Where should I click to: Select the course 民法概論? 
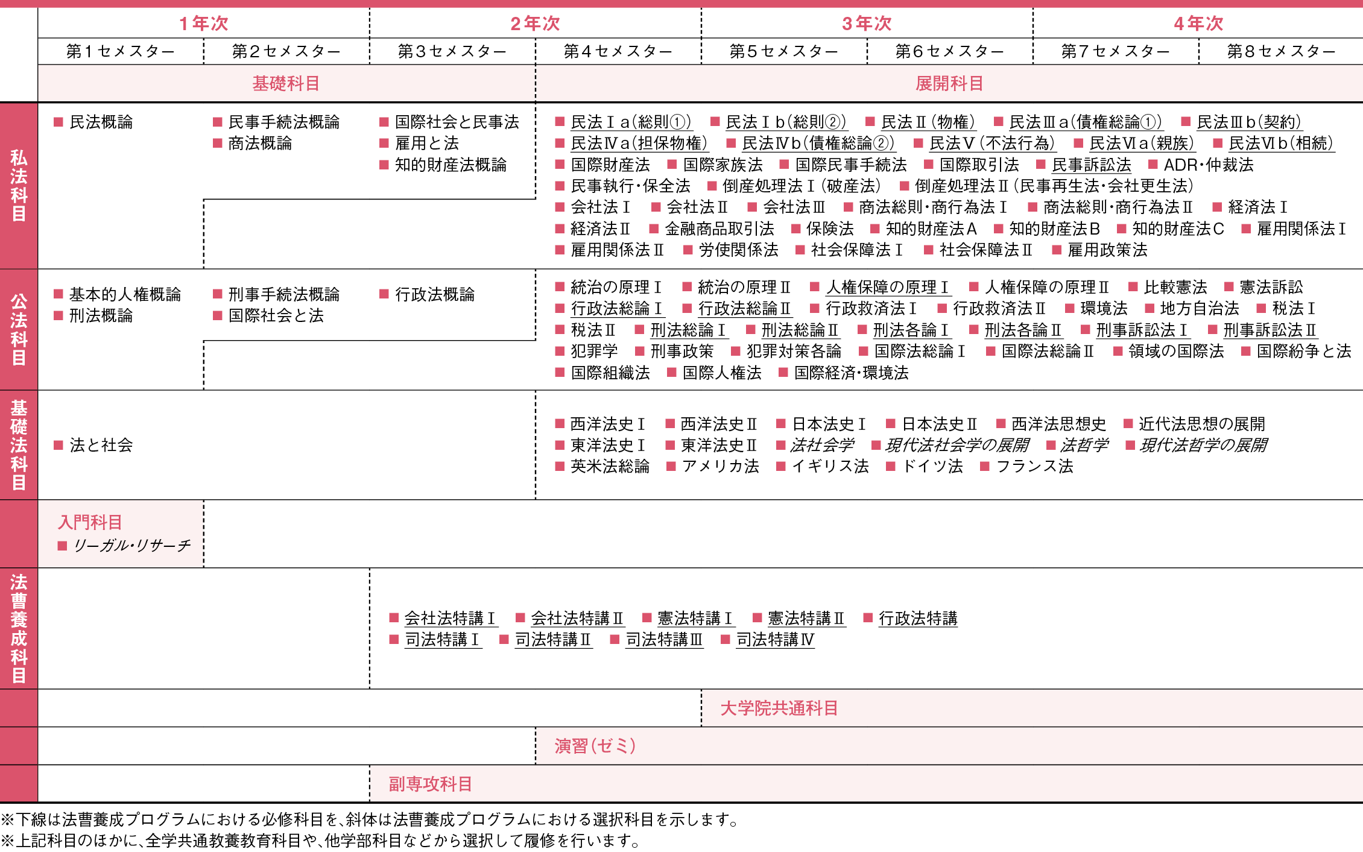[101, 122]
